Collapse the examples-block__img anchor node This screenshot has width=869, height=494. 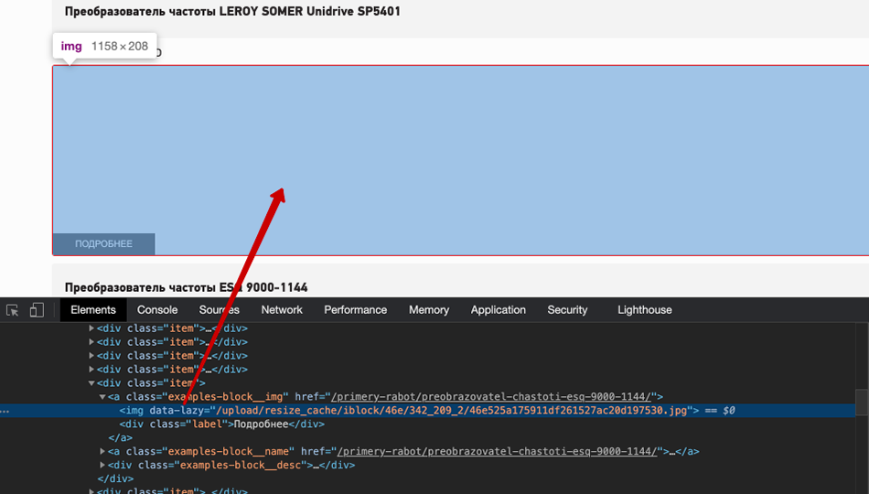pos(102,397)
